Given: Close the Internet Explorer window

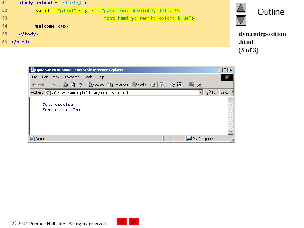Looking at the screenshot, I should [231, 70].
